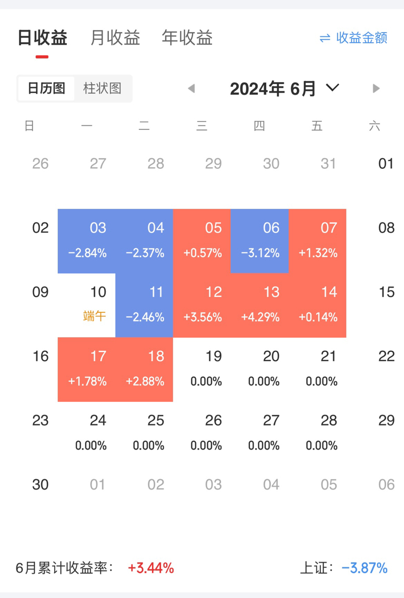Expand the 2024年 6月 month dropdown chevron
The image size is (404, 598).
tap(332, 88)
